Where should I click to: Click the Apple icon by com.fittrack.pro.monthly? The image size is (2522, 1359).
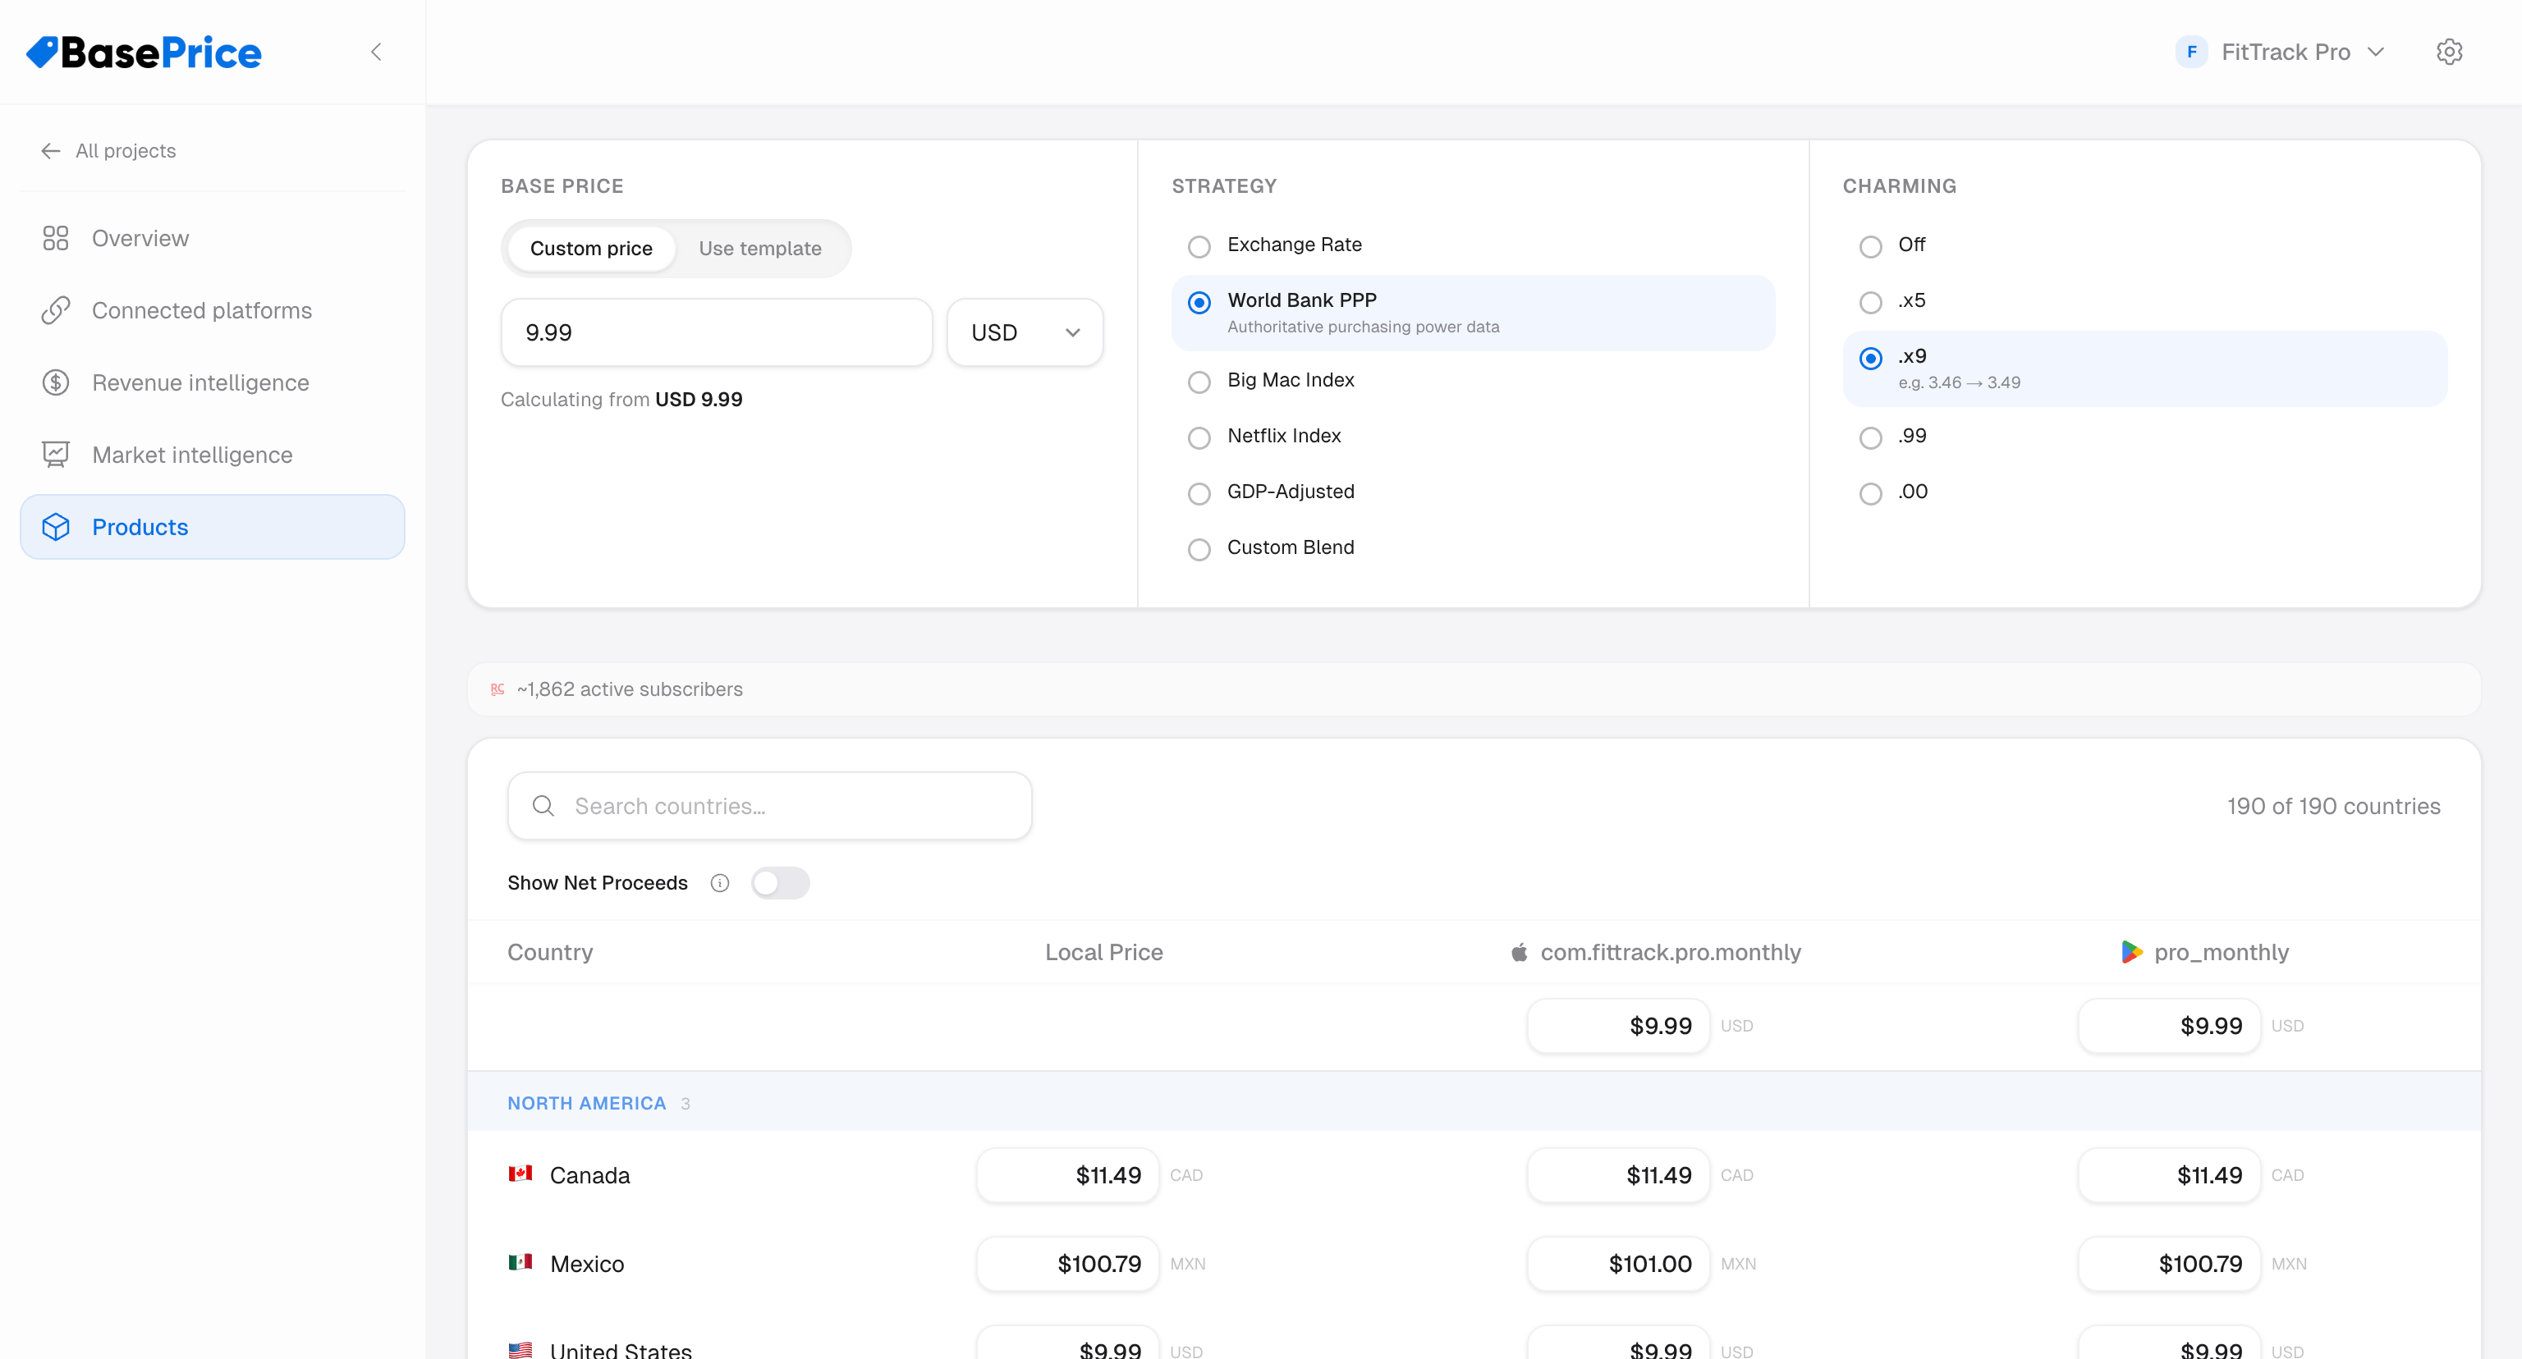click(x=1519, y=952)
